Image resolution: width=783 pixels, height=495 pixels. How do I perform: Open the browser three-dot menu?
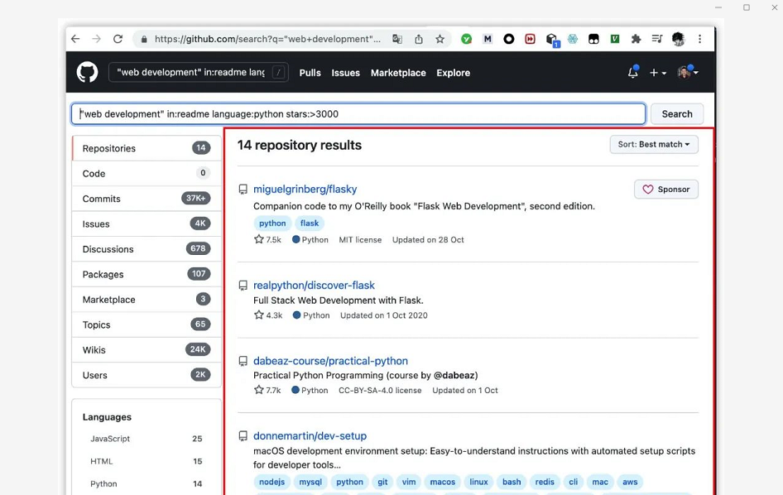pos(699,39)
